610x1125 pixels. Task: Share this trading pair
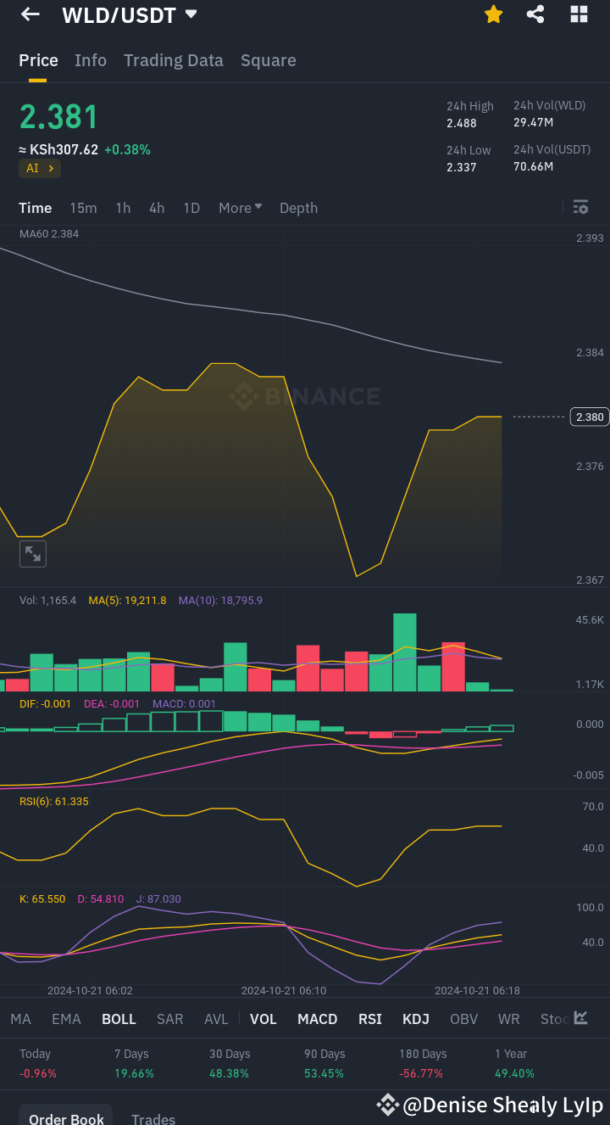click(x=535, y=14)
